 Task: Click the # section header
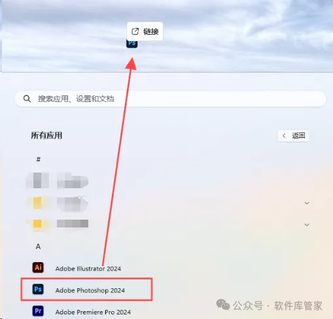point(39,159)
